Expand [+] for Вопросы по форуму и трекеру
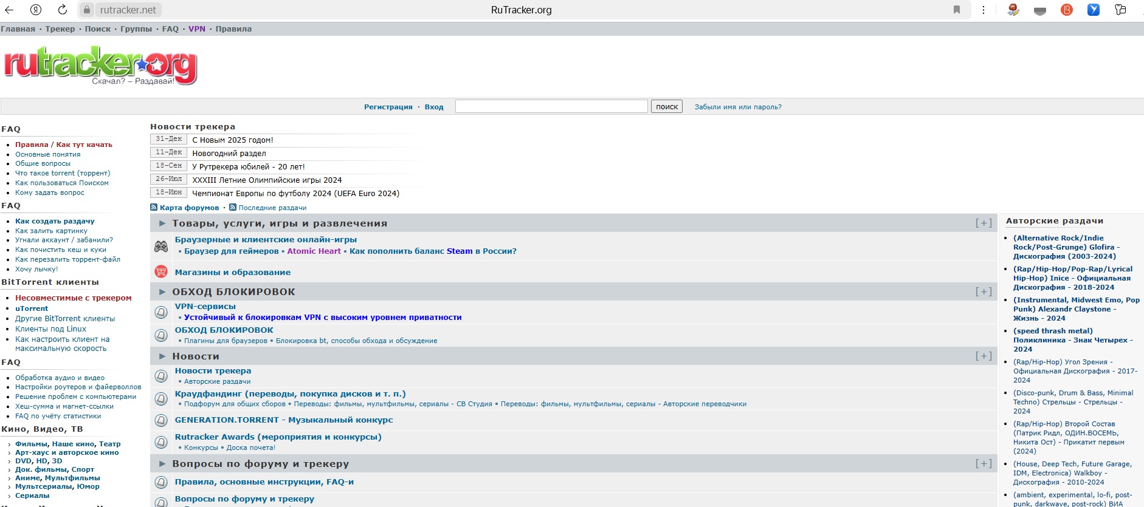Screen dimensions: 1144x507 (984, 463)
